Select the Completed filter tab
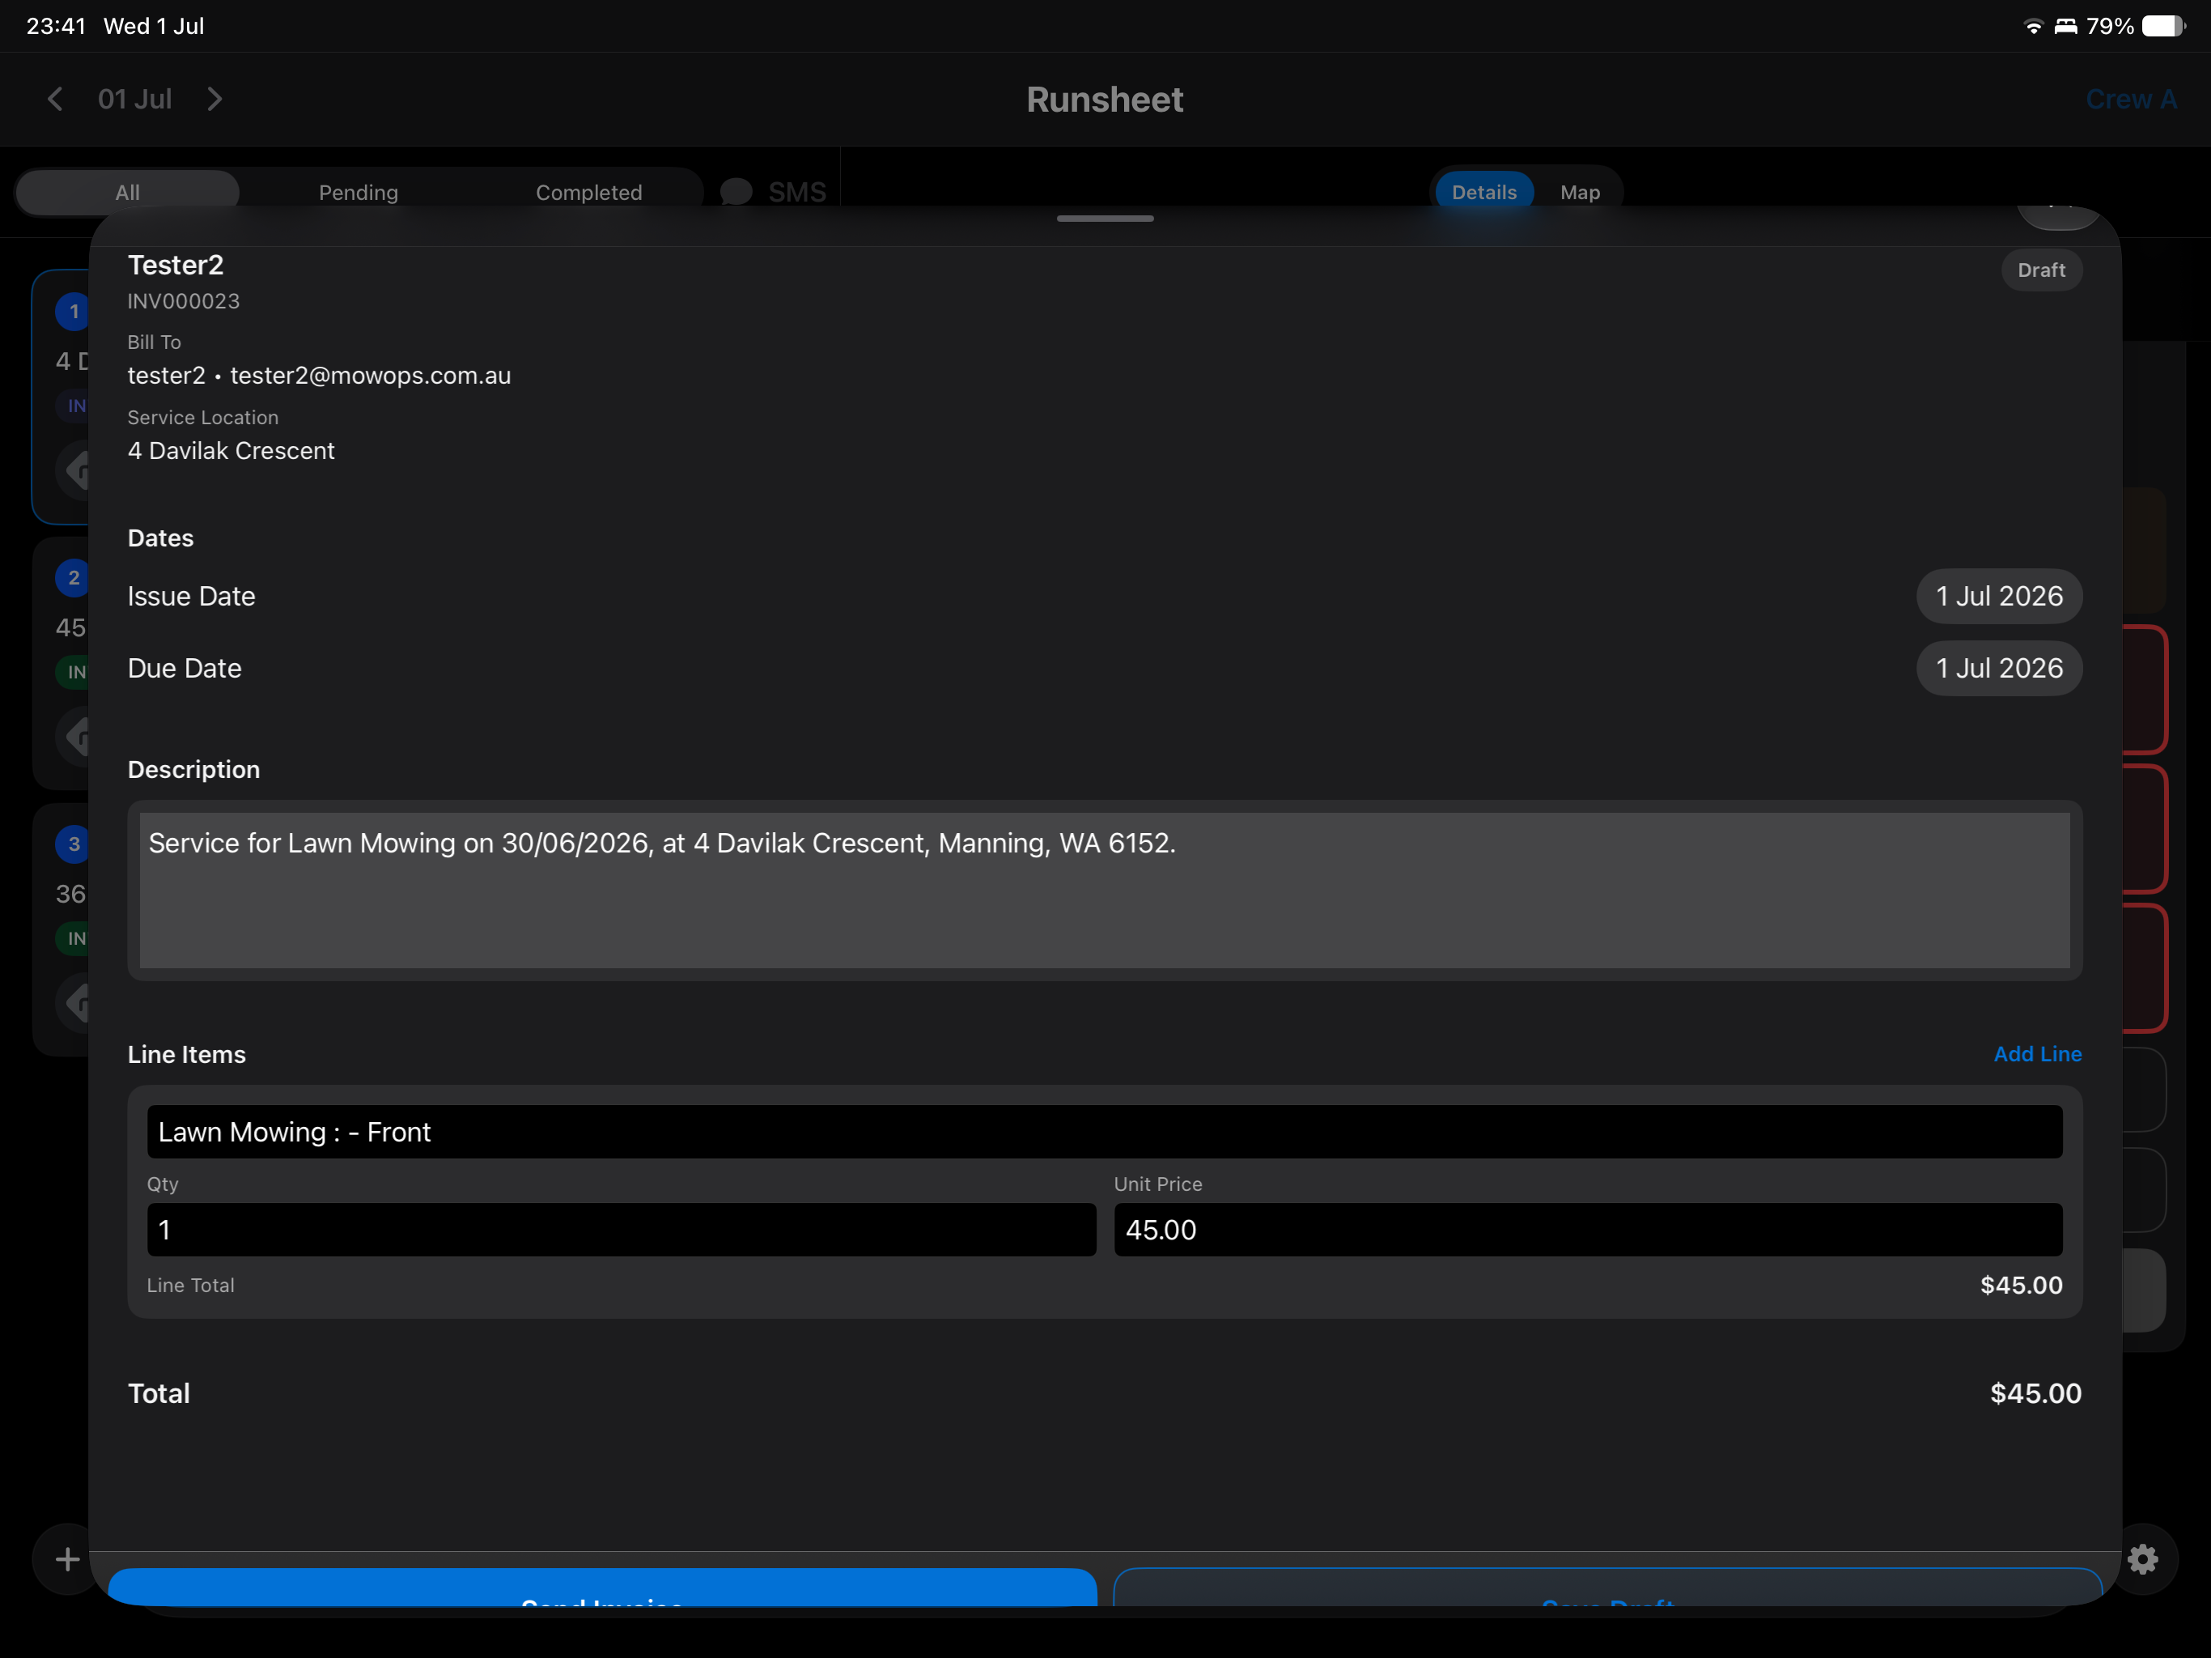Image resolution: width=2211 pixels, height=1658 pixels. point(588,191)
